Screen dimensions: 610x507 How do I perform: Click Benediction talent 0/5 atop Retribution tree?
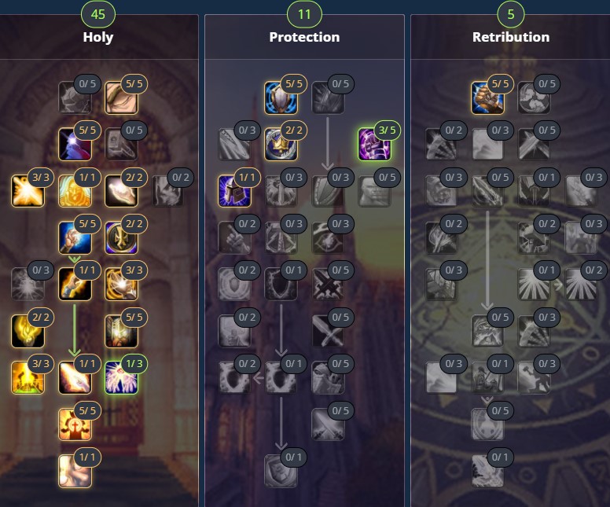[534, 97]
